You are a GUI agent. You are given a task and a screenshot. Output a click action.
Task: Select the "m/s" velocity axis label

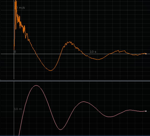(22, 8)
